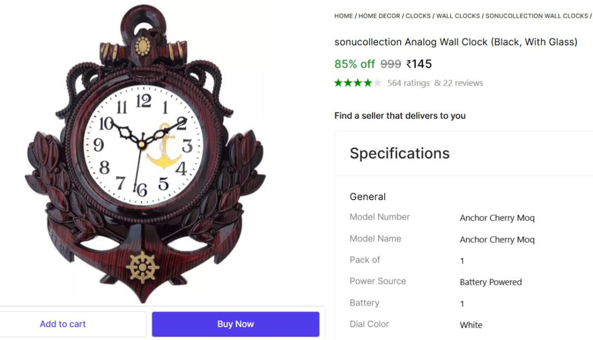The height and width of the screenshot is (340, 593).
Task: Click the ₹145 sale price
Action: pos(419,64)
